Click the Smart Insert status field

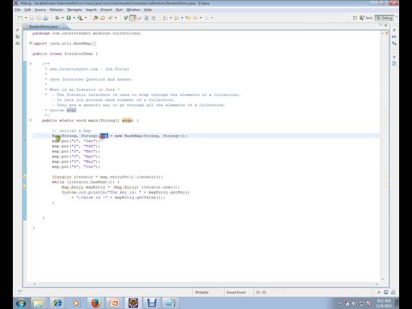tap(236, 292)
